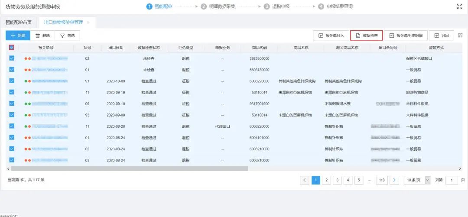
Task: Click the pagination ellipsis button
Action: point(370,180)
